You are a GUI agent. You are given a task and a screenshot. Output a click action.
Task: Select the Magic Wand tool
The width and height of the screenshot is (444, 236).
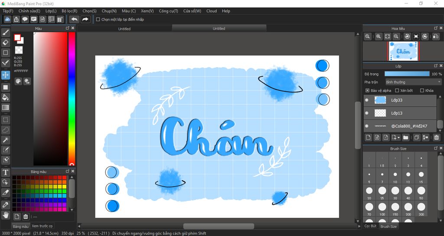(5, 140)
